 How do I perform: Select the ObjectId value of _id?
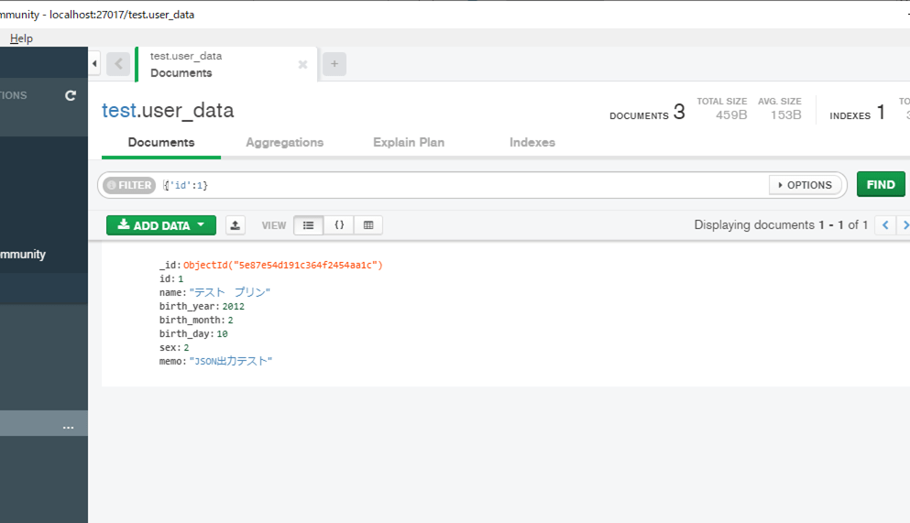282,265
